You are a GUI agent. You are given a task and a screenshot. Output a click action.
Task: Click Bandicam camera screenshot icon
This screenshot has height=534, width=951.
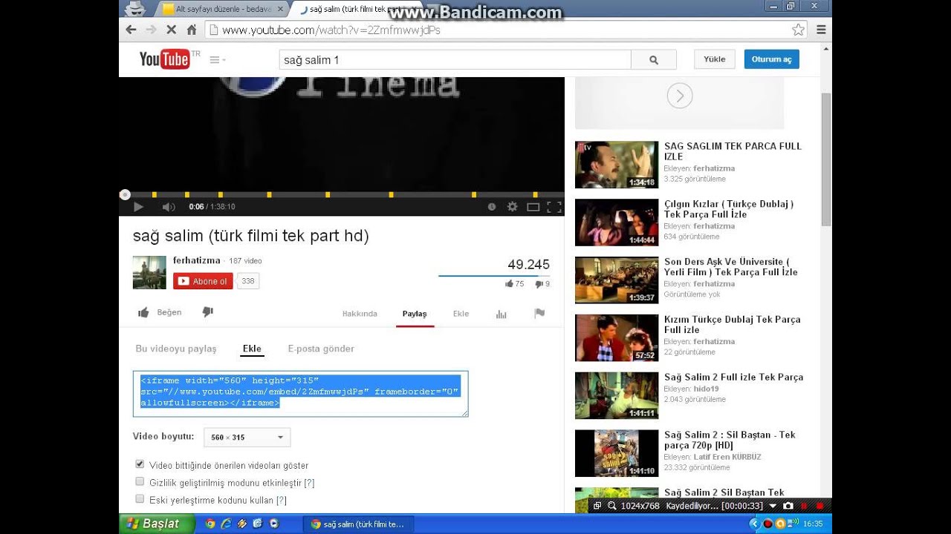pyautogui.click(x=788, y=506)
